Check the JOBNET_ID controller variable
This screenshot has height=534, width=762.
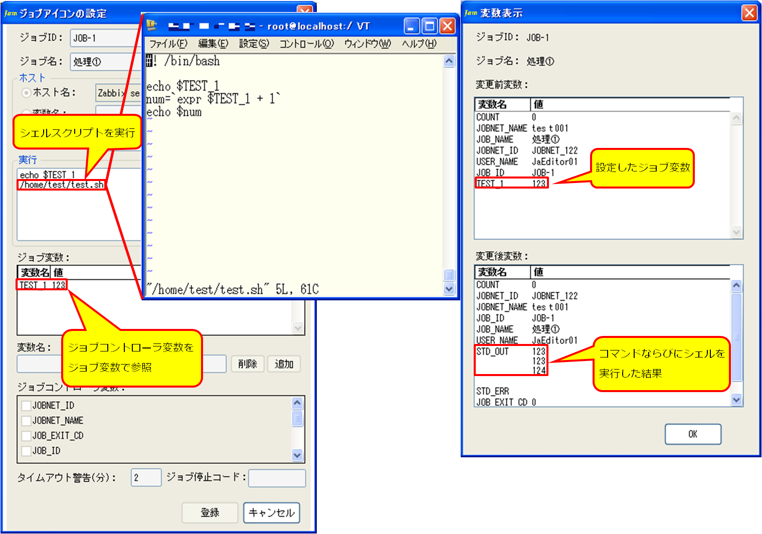tap(27, 406)
